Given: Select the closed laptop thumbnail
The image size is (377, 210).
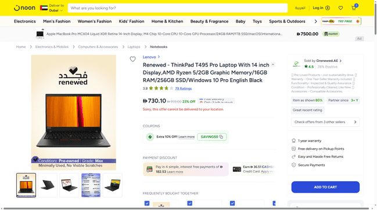Looking at the screenshot, I should click(x=48, y=185).
